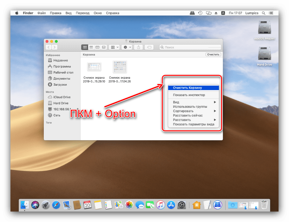Open Safari from the Dock
This screenshot has width=289, height=222.
pyautogui.click(x=56, y=205)
